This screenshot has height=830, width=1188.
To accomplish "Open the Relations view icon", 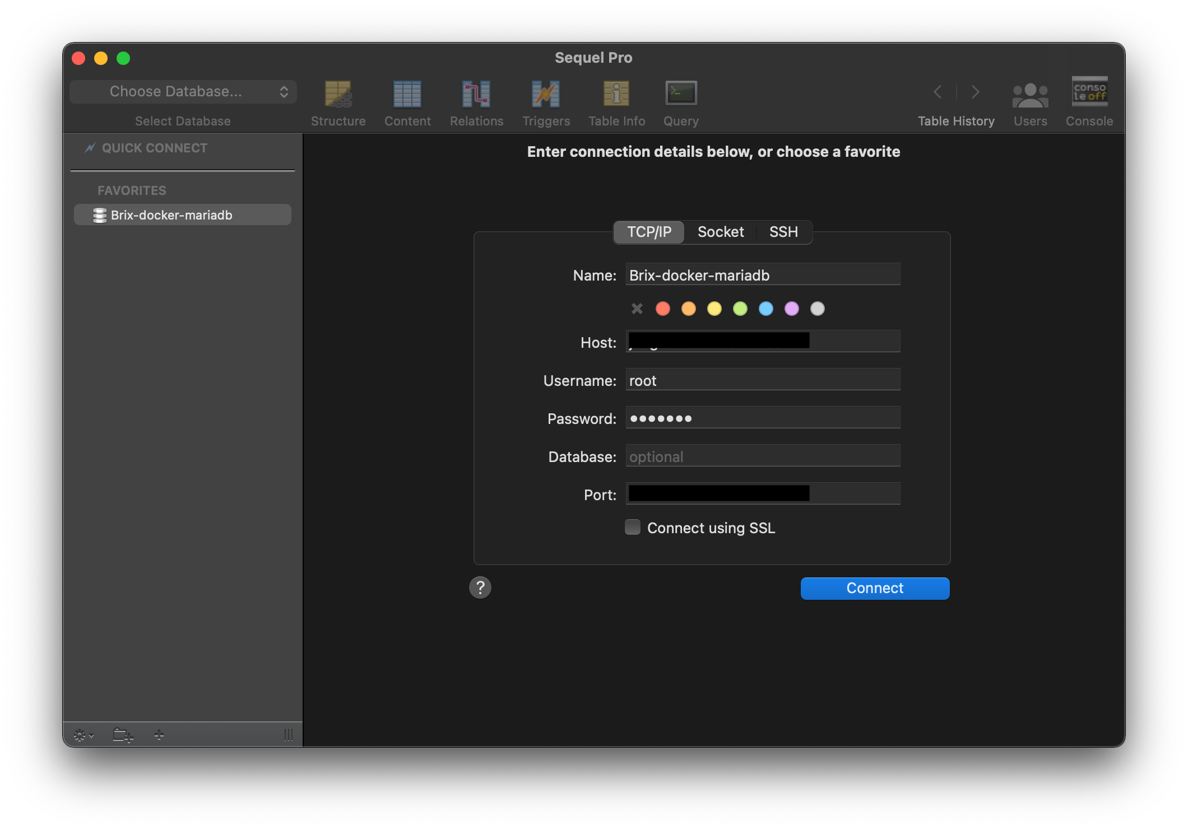I will pyautogui.click(x=476, y=94).
